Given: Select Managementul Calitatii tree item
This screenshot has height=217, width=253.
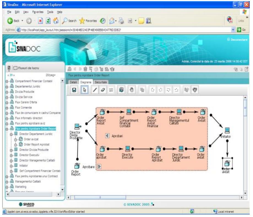Looking at the screenshot, I should point(28,182).
